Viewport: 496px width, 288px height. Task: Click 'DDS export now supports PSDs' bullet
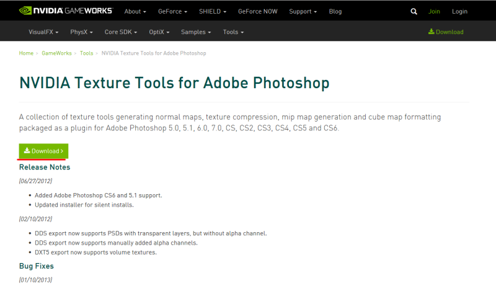[x=151, y=233]
